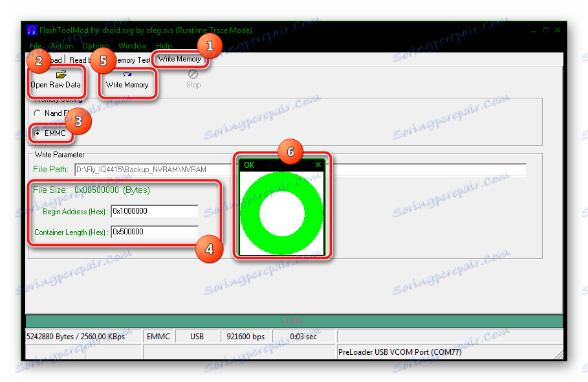Click the File Path input field
This screenshot has width=588, height=382.
[x=300, y=170]
